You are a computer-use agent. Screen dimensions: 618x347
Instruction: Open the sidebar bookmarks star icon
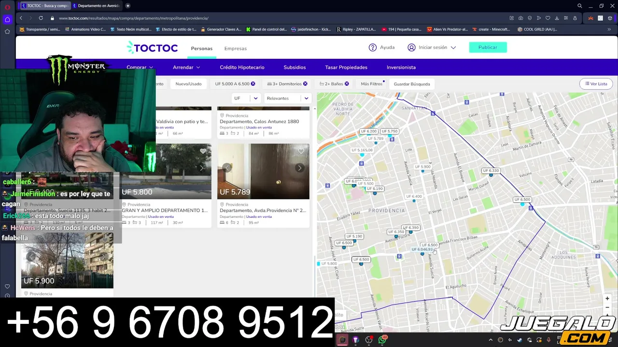click(7, 31)
